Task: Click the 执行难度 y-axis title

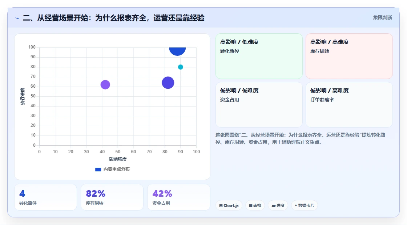Action: coord(23,96)
